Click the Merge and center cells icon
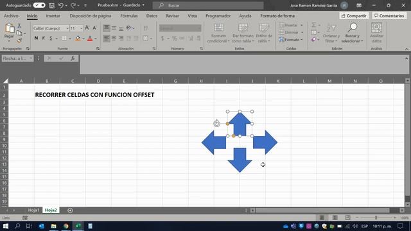Viewport: 411px width, 231px height. click(146, 38)
